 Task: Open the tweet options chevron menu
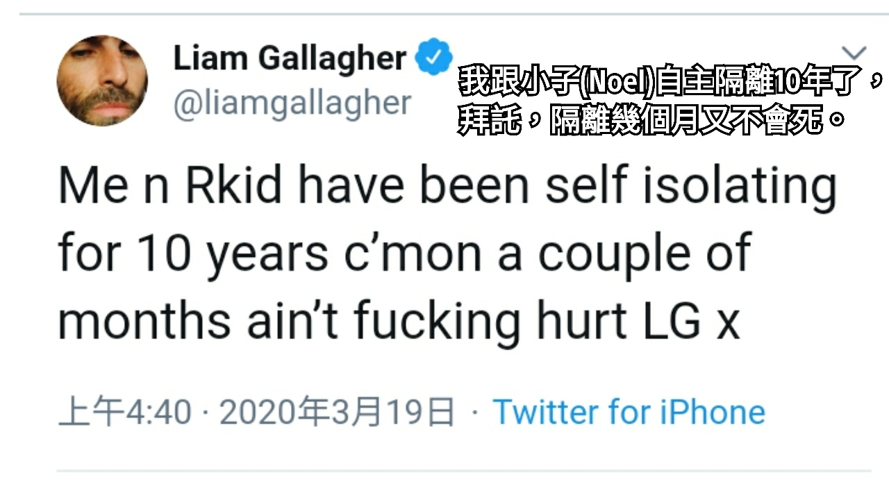[854, 53]
